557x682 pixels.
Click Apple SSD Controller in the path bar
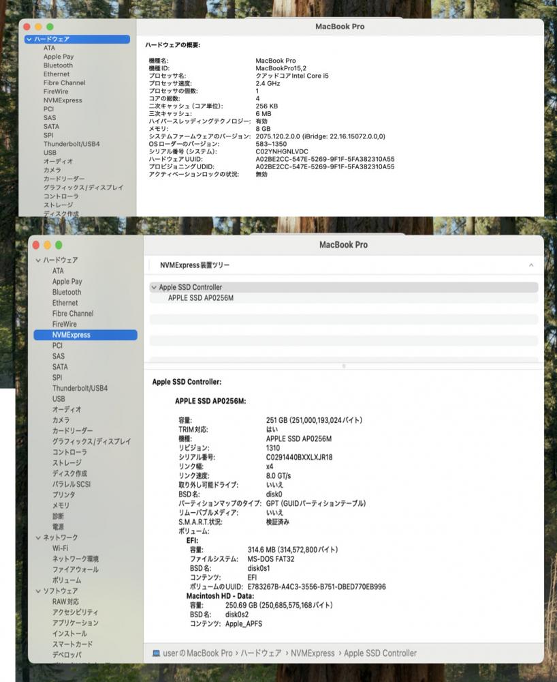tap(381, 653)
